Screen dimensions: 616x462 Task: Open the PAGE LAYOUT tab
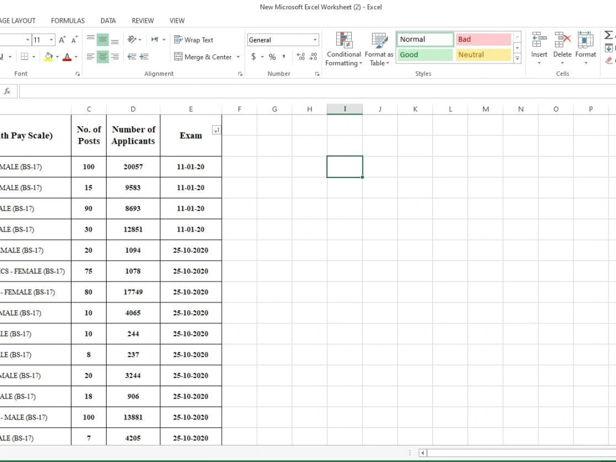coord(18,20)
